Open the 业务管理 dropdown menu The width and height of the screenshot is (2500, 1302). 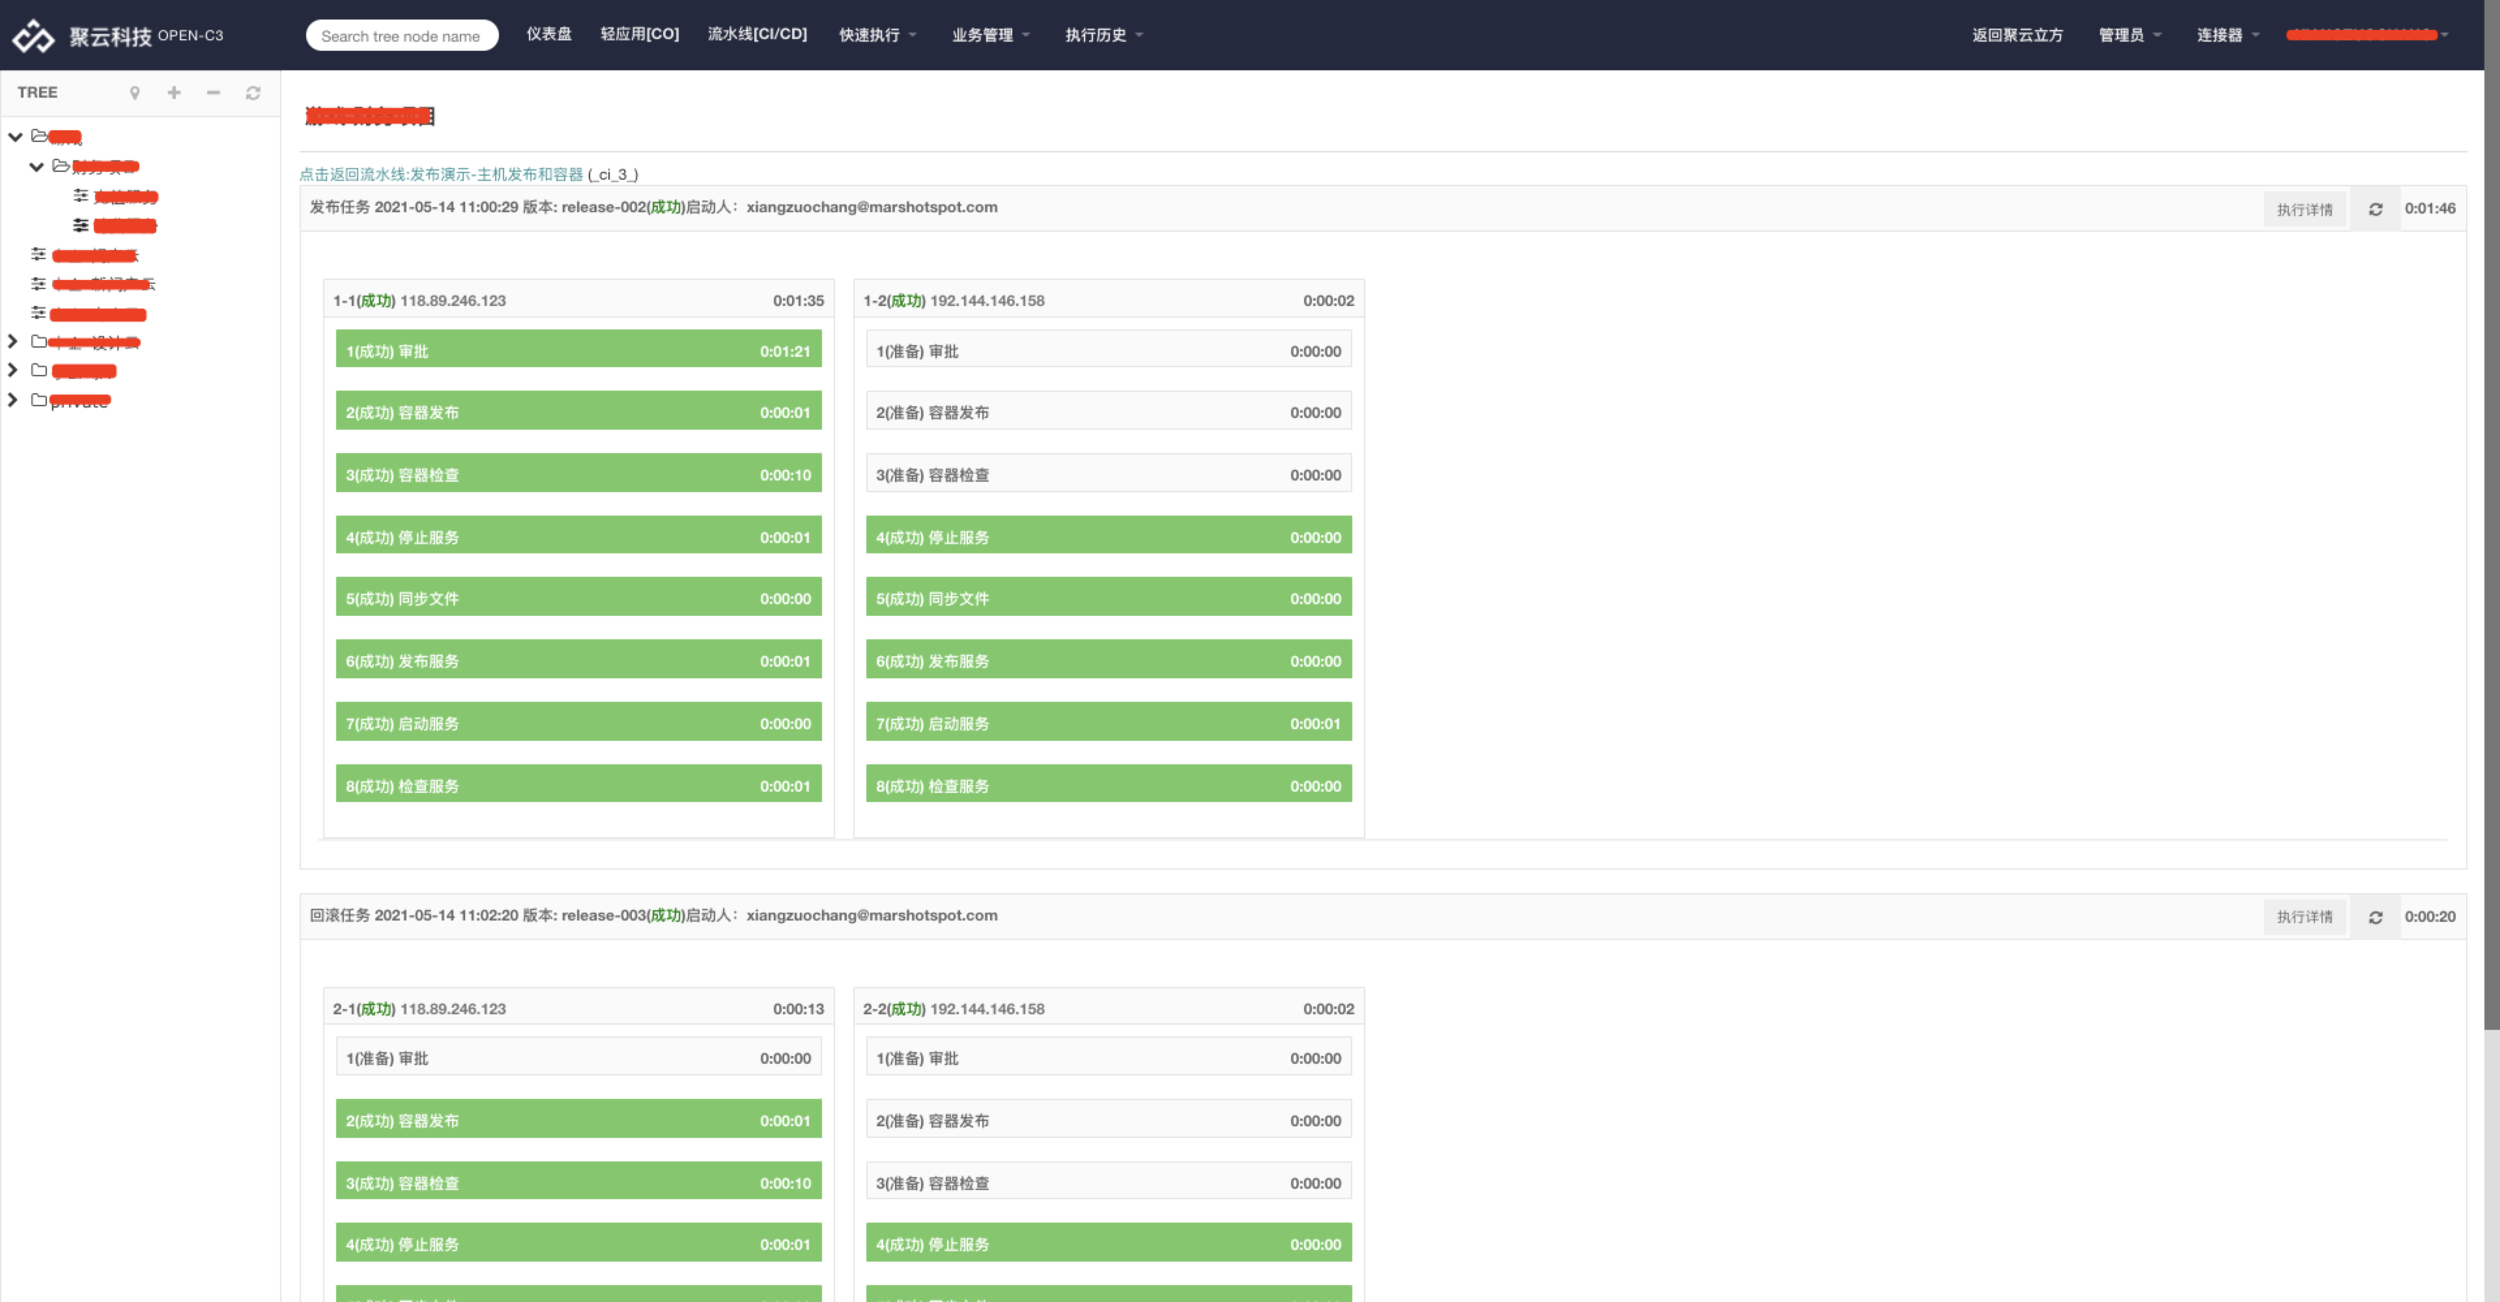tap(990, 35)
